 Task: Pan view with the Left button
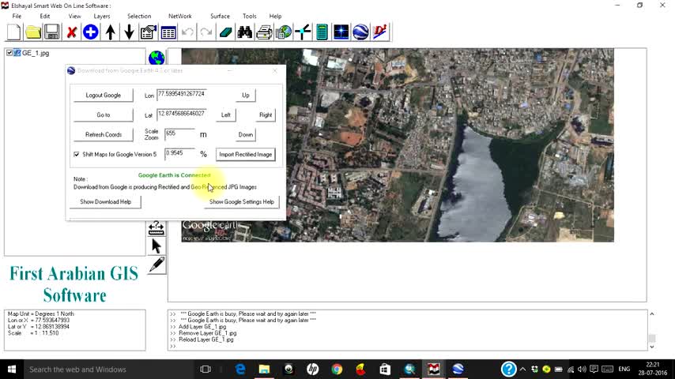point(225,114)
